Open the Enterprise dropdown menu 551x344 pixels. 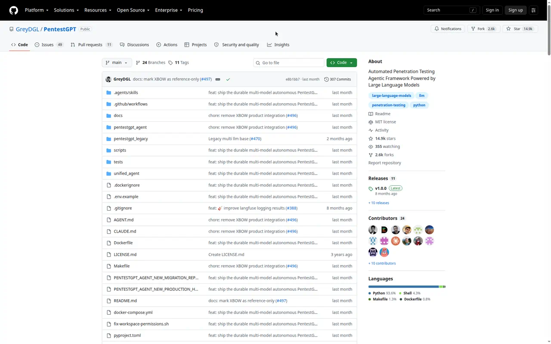point(168,10)
